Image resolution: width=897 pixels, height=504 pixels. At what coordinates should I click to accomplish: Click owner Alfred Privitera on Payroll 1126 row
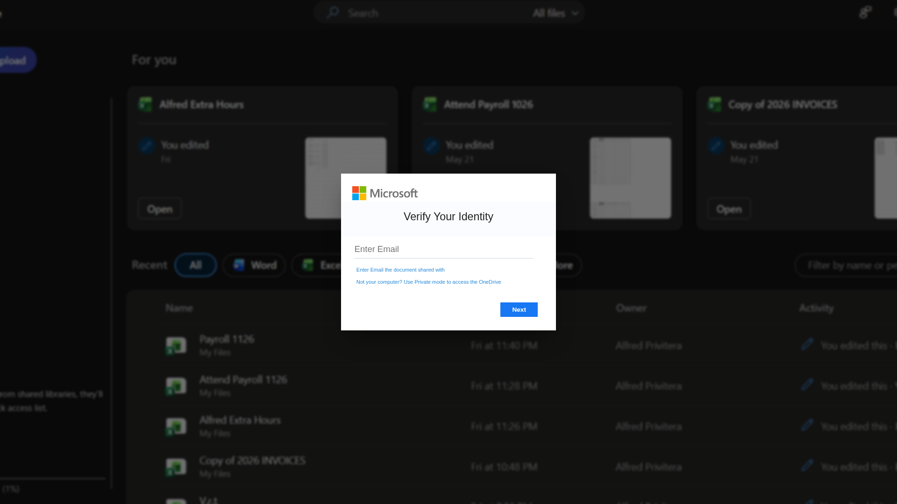[x=648, y=346]
